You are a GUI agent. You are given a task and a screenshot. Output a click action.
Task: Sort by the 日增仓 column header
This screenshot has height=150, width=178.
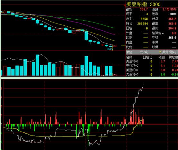tap(147, 57)
